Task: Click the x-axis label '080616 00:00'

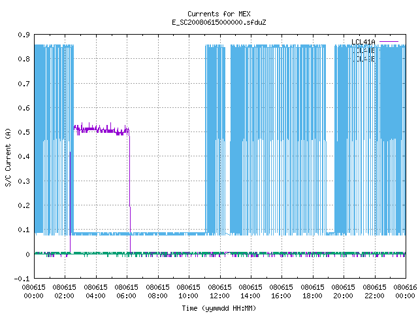Action: coord(405,292)
